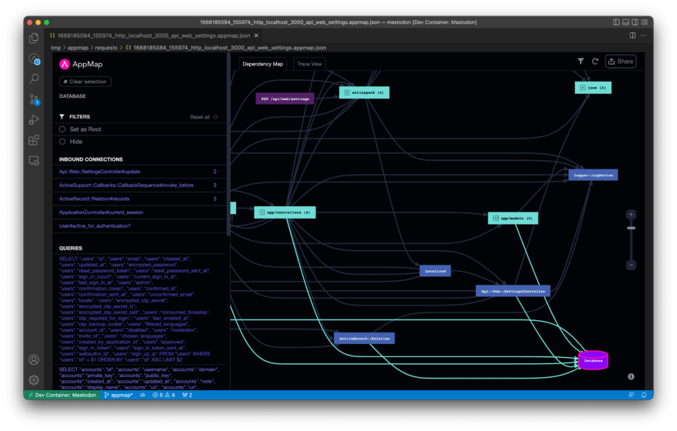This screenshot has width=677, height=431.
Task: Open Api::Web::SettingsController#update inbound connection
Action: click(139, 172)
